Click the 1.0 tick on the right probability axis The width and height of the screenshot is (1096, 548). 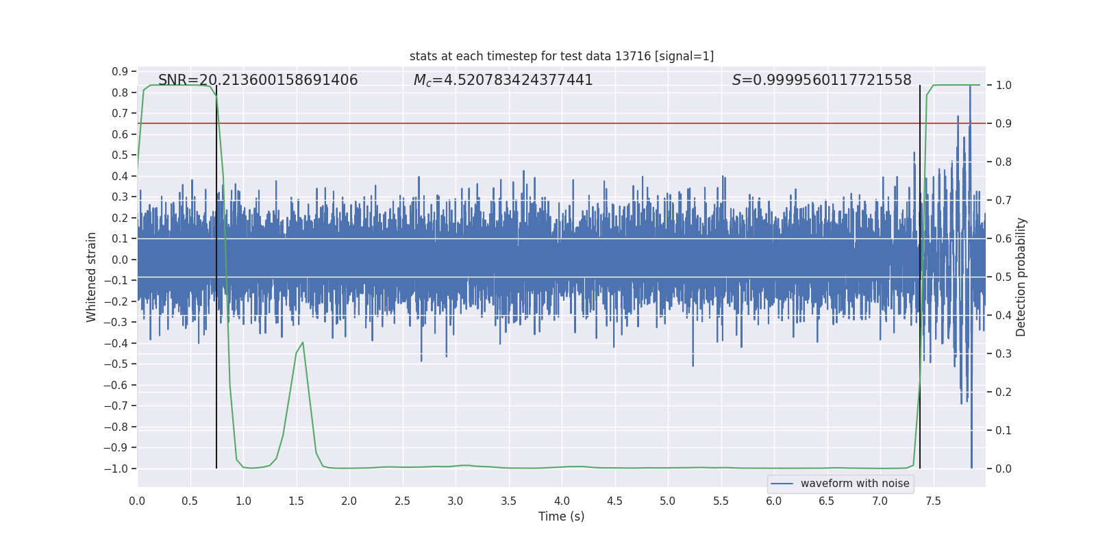[1004, 85]
